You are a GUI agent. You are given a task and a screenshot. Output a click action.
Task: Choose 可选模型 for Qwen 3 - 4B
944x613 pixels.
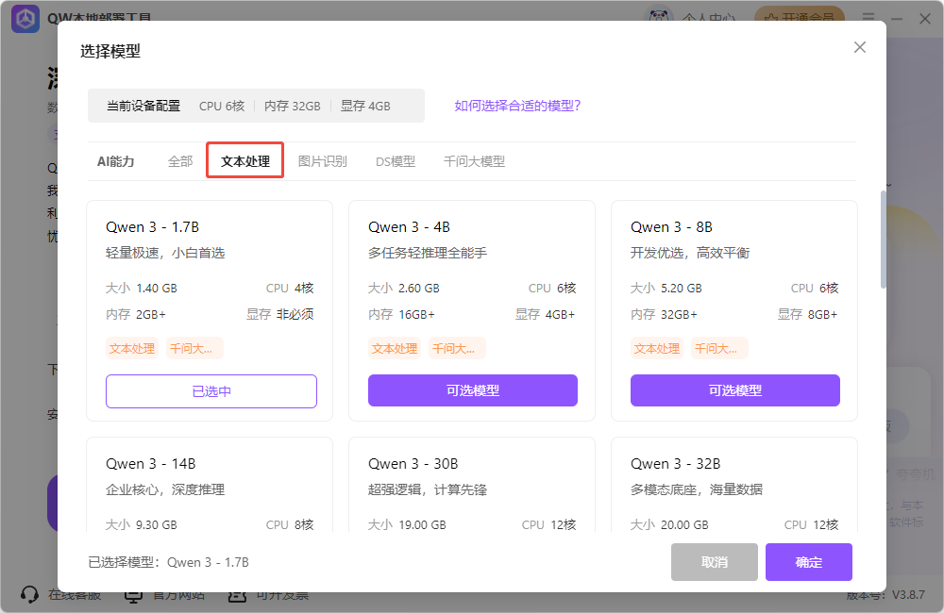click(x=473, y=390)
